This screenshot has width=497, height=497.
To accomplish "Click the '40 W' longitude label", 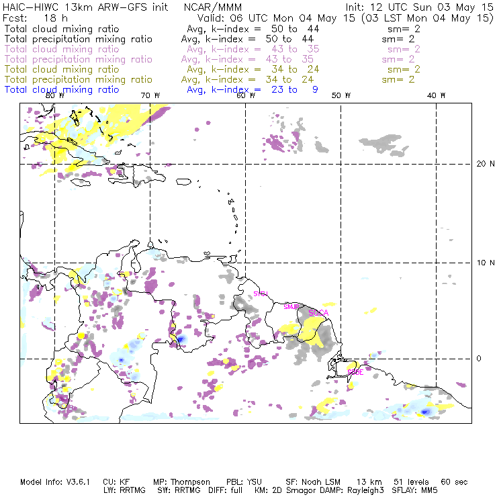I will pos(436,95).
